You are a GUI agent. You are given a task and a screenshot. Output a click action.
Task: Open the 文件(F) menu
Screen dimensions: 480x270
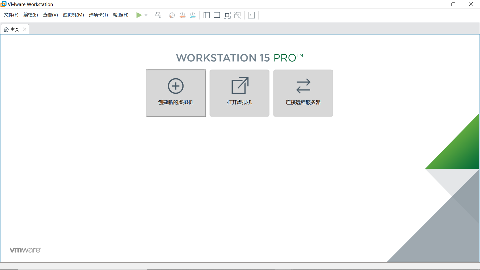[11, 15]
